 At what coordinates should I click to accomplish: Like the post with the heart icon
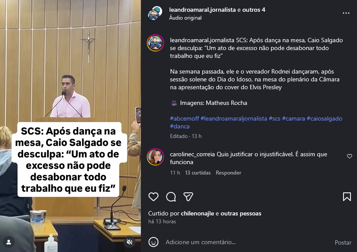click(x=153, y=197)
